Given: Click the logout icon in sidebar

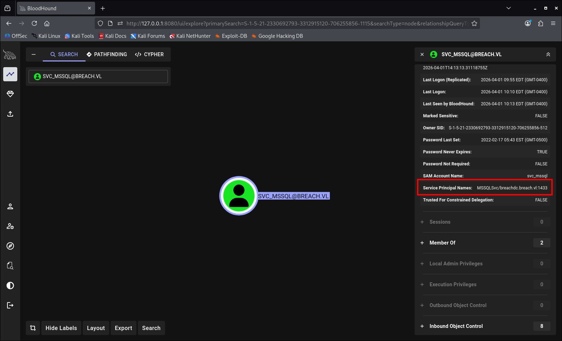Looking at the screenshot, I should click(10, 305).
